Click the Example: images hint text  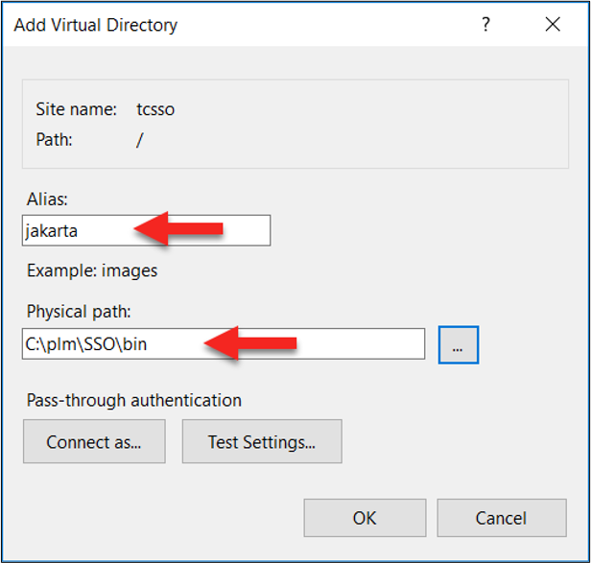tap(92, 270)
